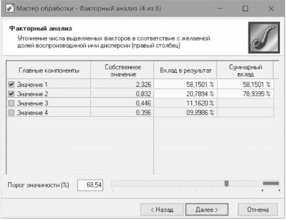Click the significance threshold slider handle
The image size is (286, 220).
coord(226,184)
